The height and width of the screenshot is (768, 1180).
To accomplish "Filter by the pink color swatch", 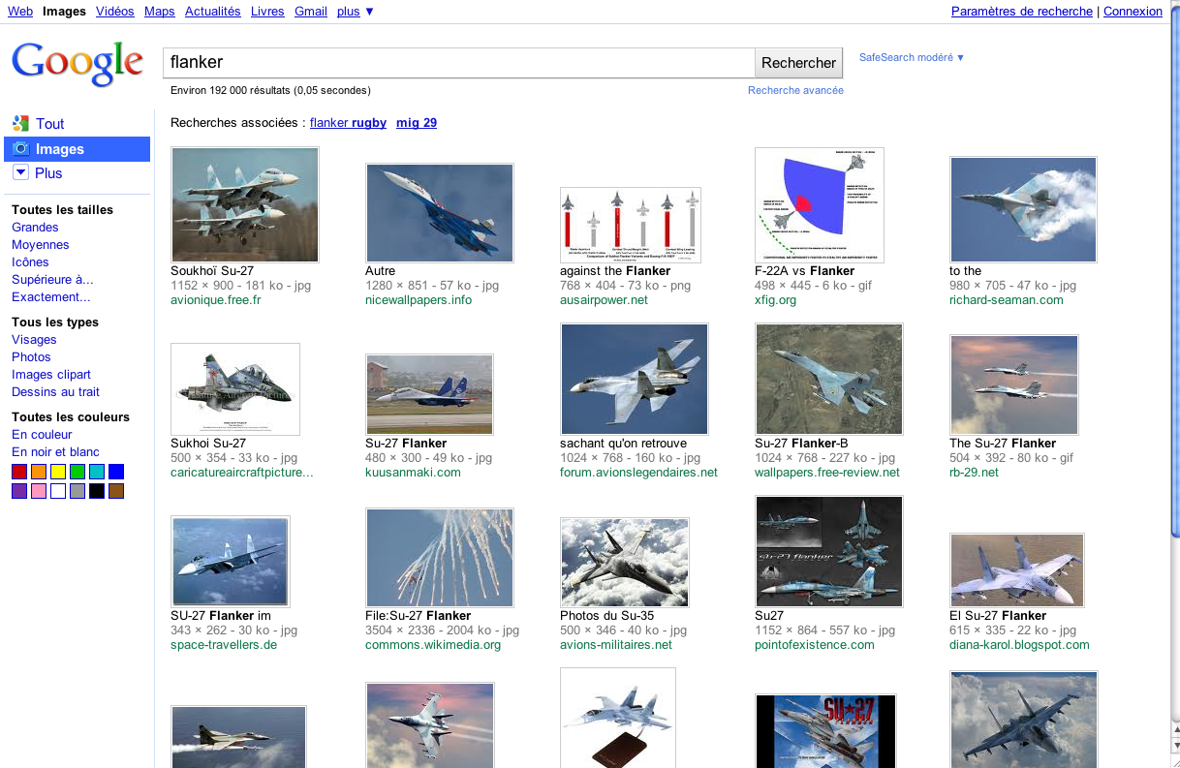I will click(x=39, y=491).
